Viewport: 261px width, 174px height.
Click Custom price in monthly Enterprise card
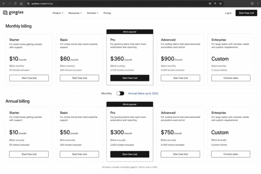[220, 59]
